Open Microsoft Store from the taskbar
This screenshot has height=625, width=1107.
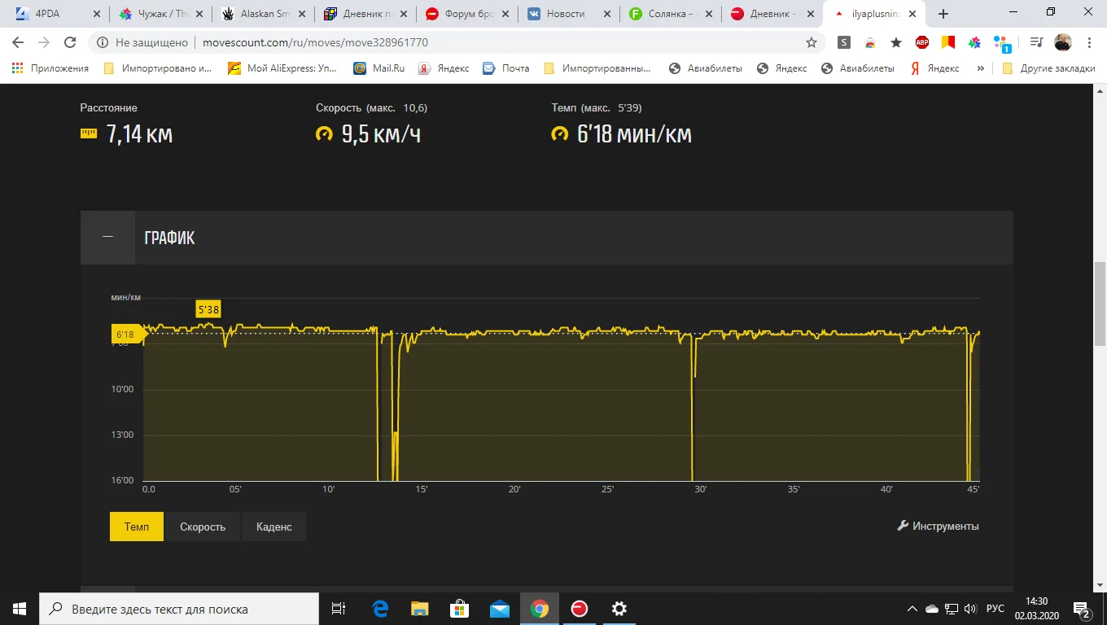pos(460,609)
